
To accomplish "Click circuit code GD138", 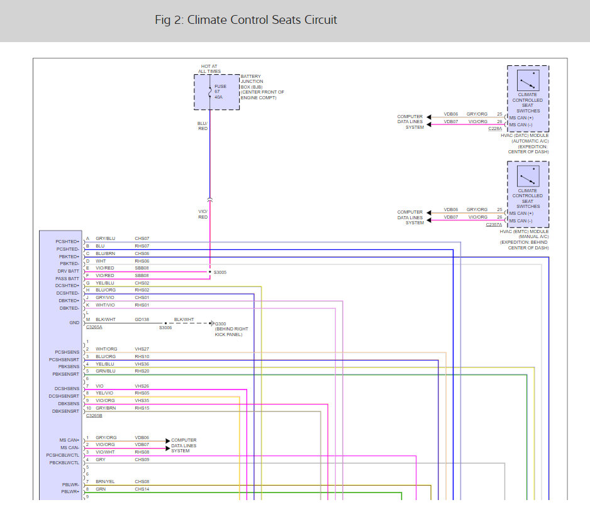I will point(142,320).
